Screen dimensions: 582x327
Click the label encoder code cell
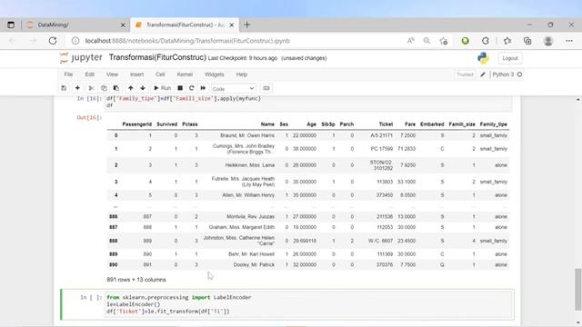pos(309,304)
